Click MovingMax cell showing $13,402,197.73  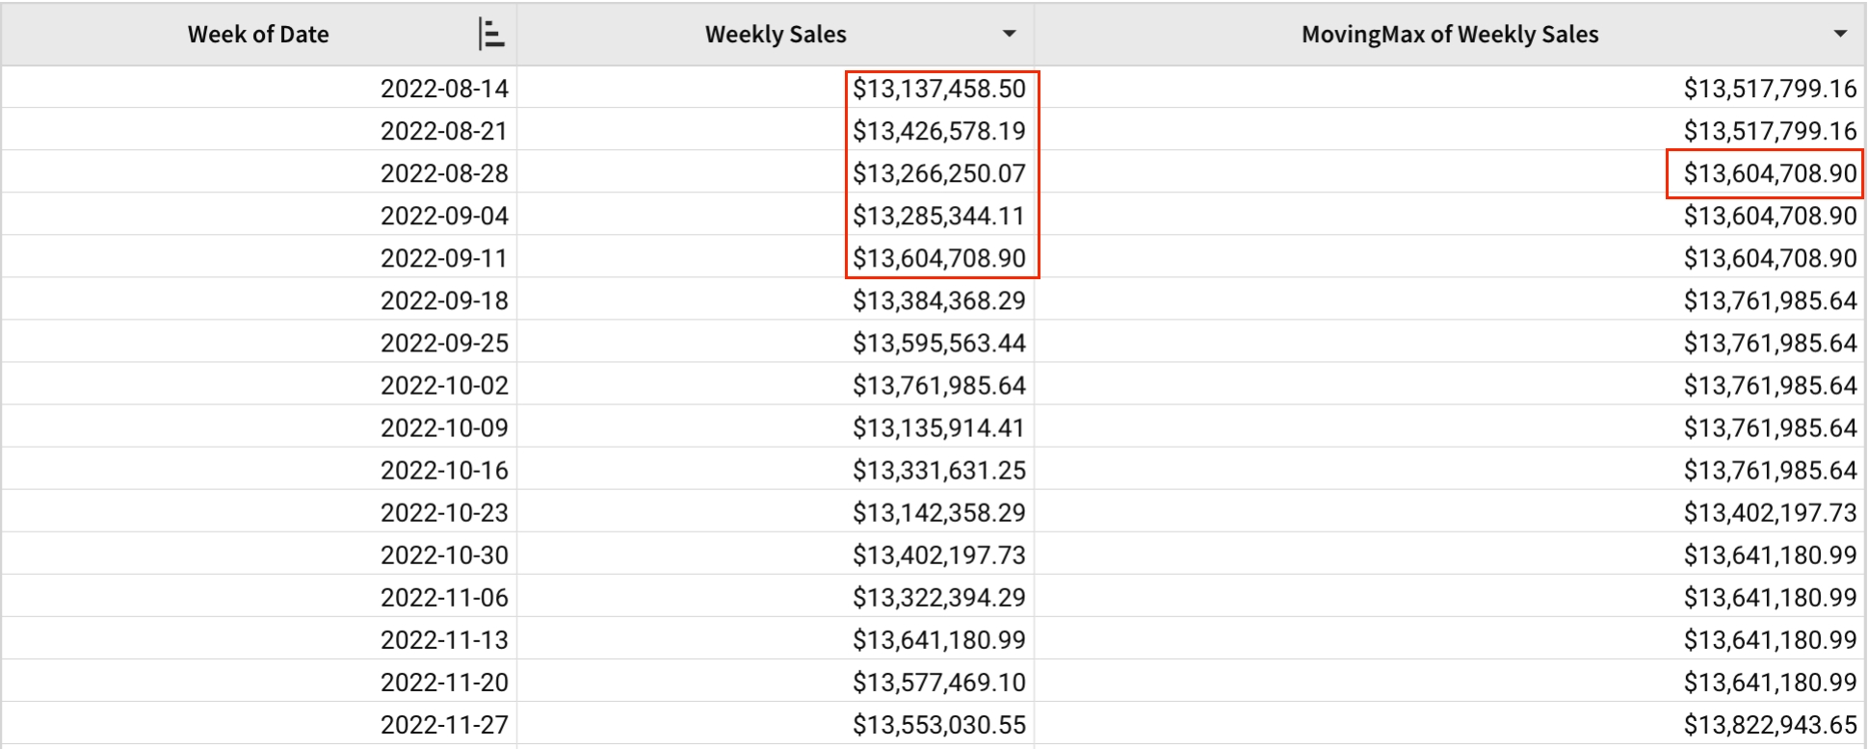(x=1769, y=512)
